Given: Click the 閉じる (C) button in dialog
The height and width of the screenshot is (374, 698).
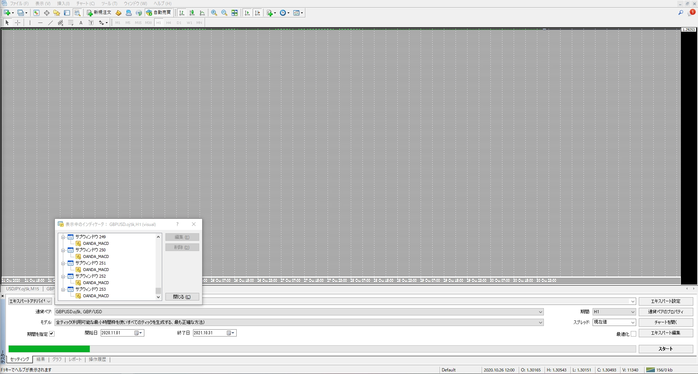Looking at the screenshot, I should pos(182,297).
